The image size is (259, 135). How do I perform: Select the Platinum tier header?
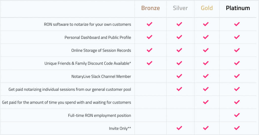coord(238,8)
